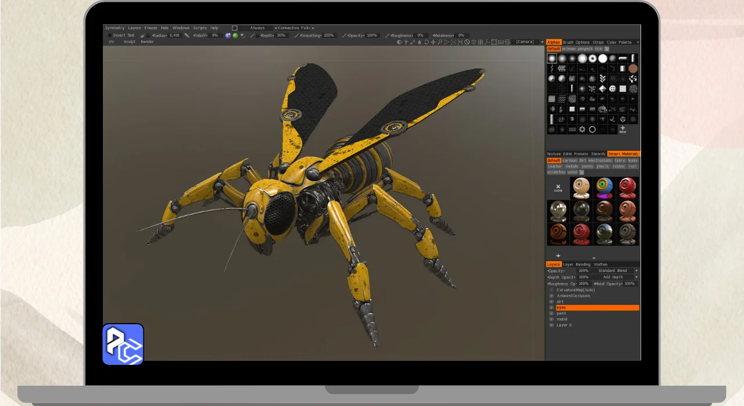Click the PC logo icon at the bottom left
The height and width of the screenshot is (406, 744).
[x=123, y=345]
